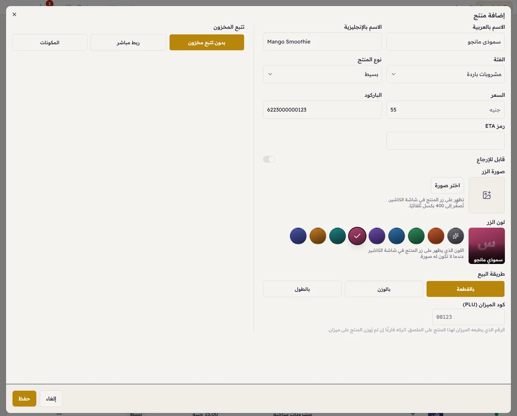Click the اختر صورة button
Viewport: 517px width, 416px height.
click(447, 185)
